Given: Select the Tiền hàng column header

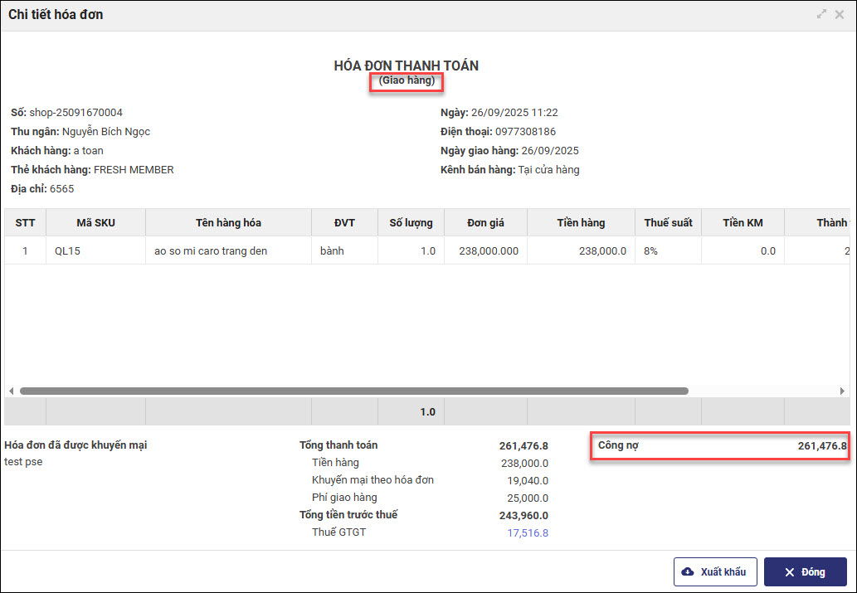Looking at the screenshot, I should pos(581,222).
